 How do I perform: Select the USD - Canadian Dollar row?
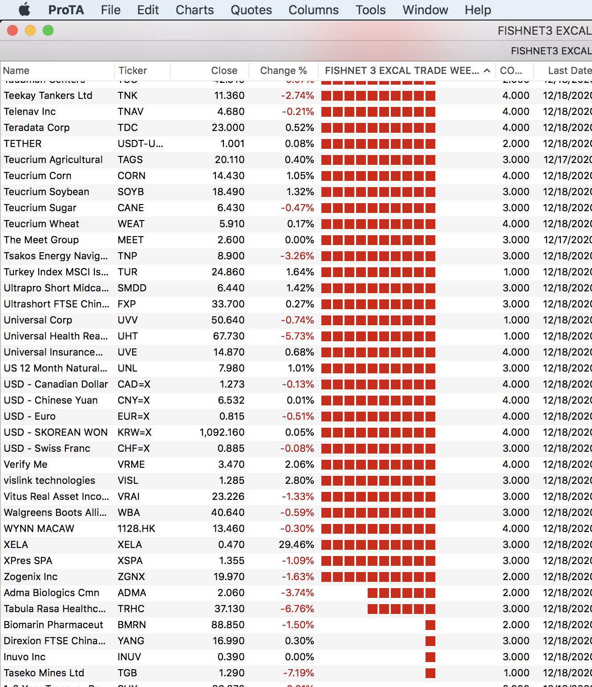pyautogui.click(x=296, y=384)
